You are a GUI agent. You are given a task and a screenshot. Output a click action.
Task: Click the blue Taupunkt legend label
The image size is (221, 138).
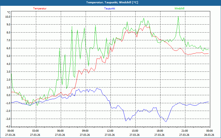pyautogui.click(x=110, y=9)
